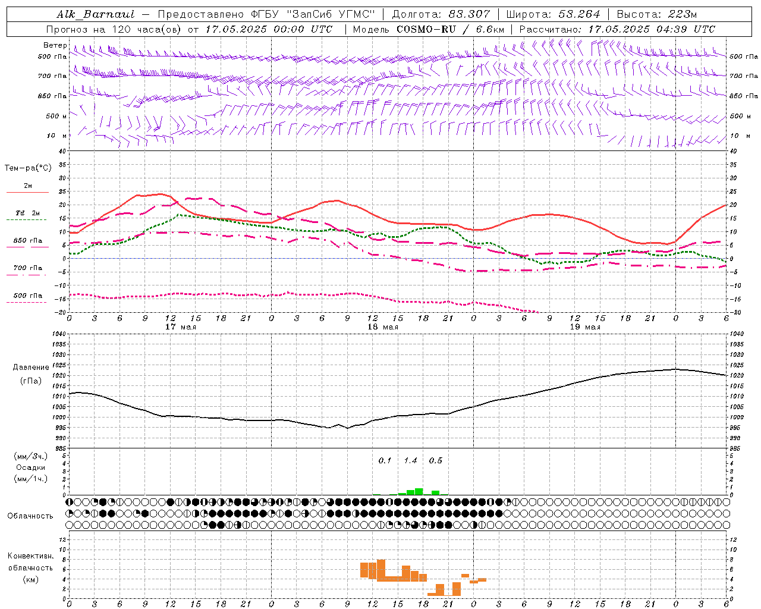Select the text Предоставлено ФГБУ "ЗапСиб УГМС"
The height and width of the screenshot is (609, 761).
[x=267, y=14]
